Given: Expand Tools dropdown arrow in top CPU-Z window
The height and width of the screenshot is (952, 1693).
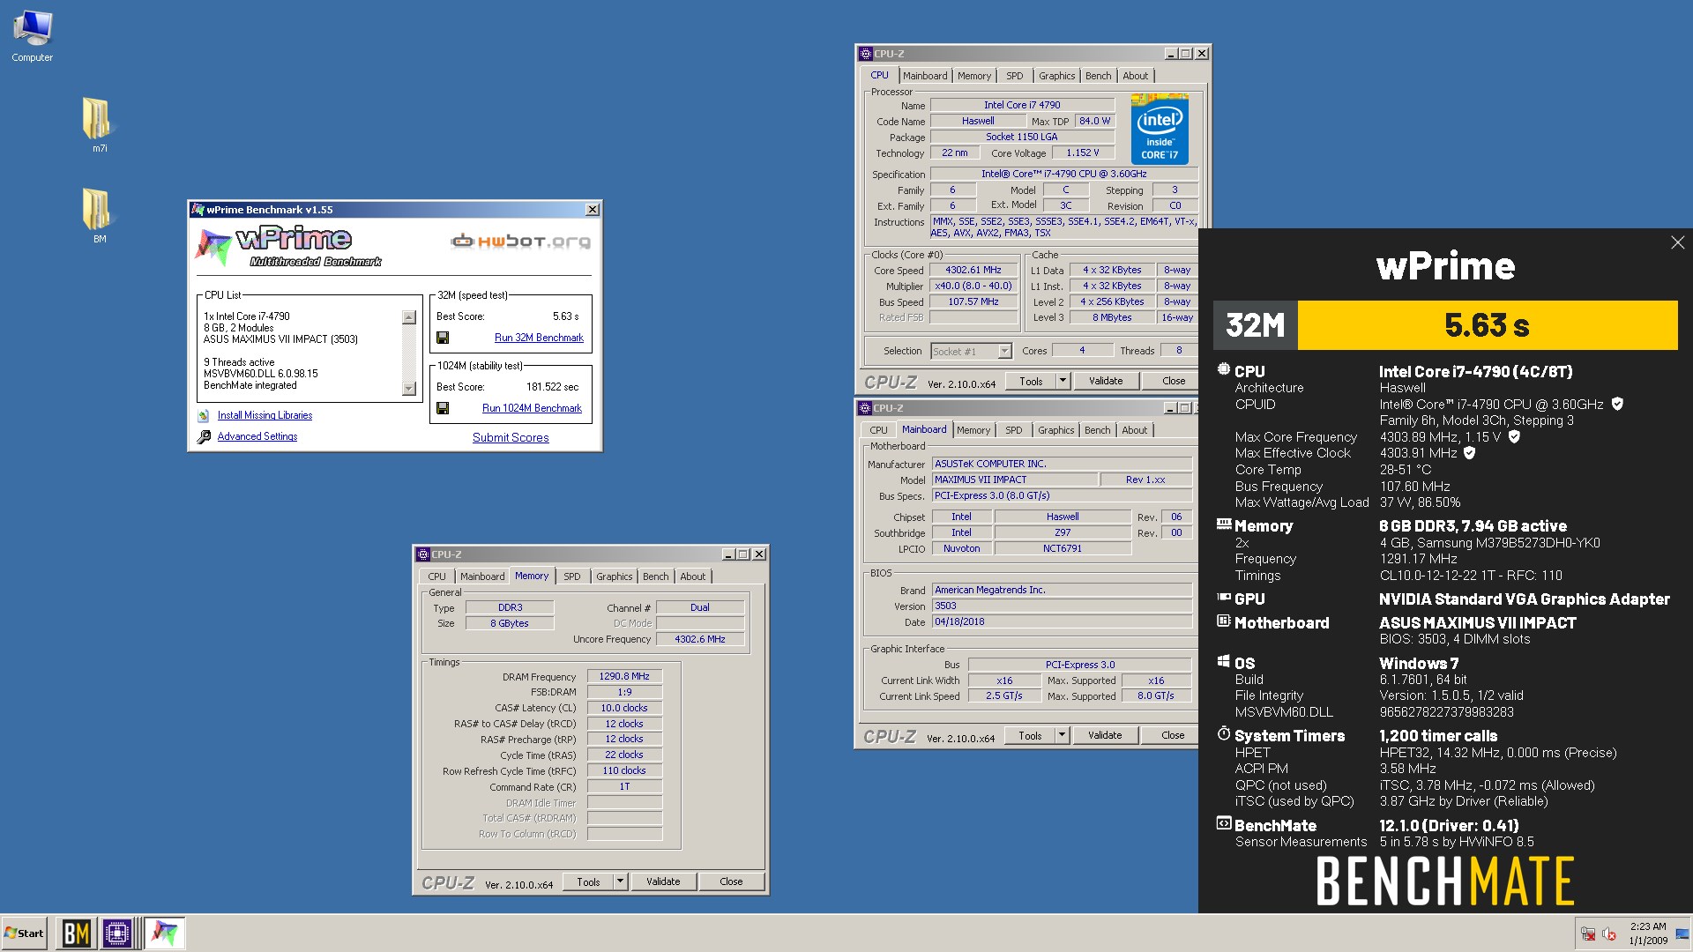Looking at the screenshot, I should 1063,381.
